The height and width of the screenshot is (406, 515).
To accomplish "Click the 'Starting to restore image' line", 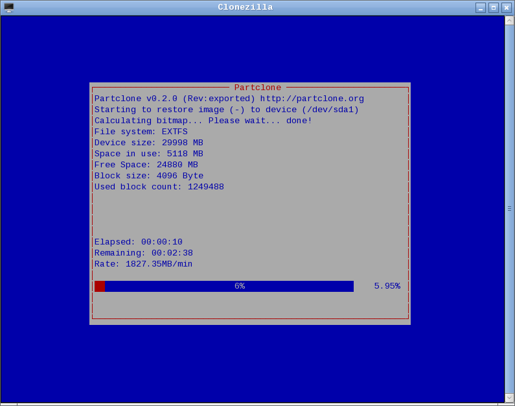I will click(x=227, y=110).
